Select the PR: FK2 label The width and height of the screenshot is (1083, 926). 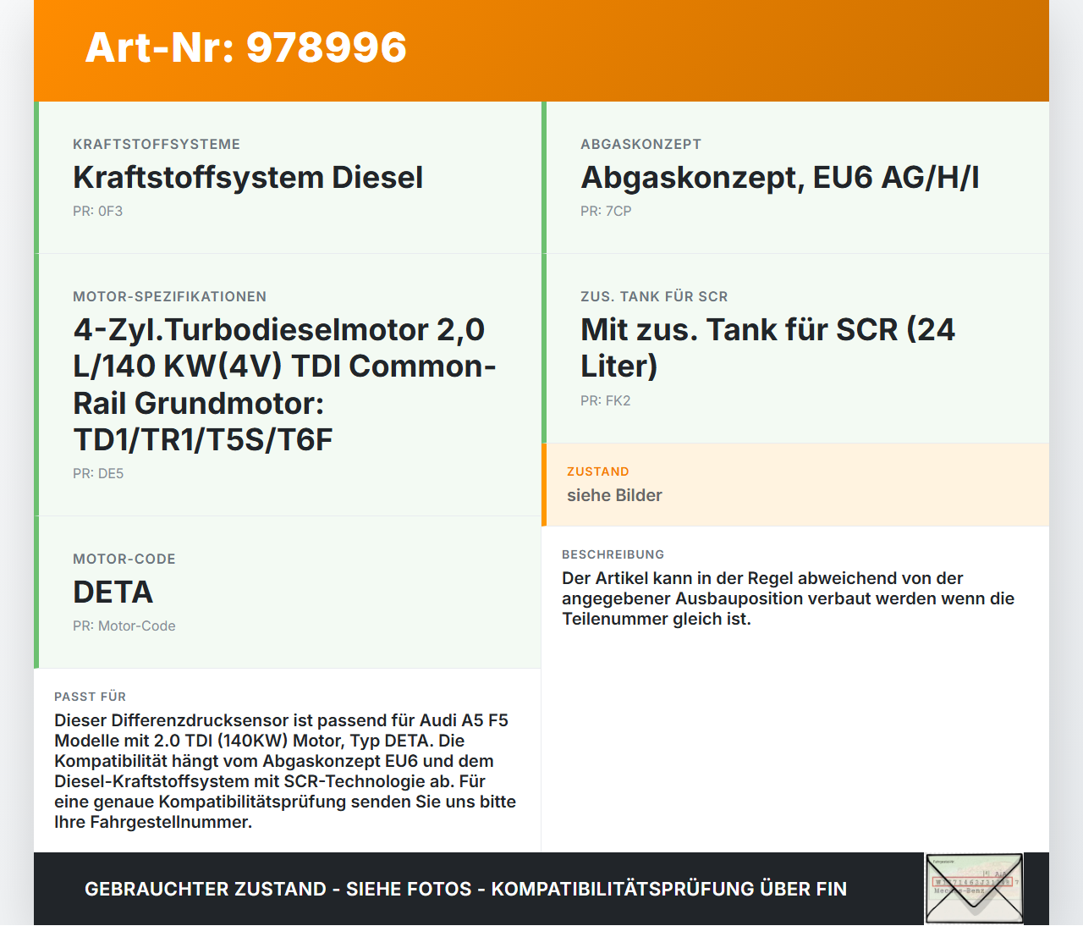pyautogui.click(x=606, y=400)
